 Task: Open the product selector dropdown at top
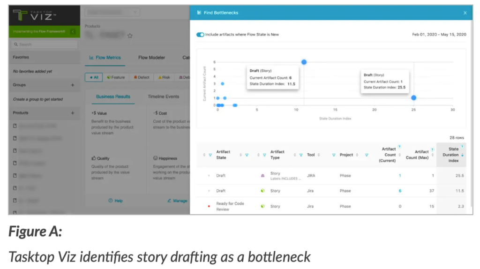(112, 12)
